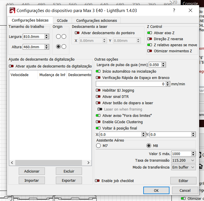Turn off Início automático na inicialização
Screen dimensions: 204x201
98,71
